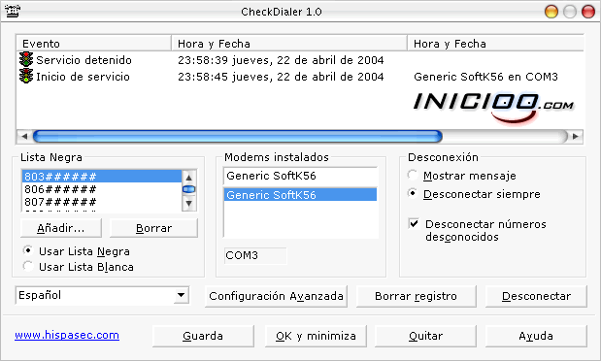Click Añadir... button

coord(61,228)
